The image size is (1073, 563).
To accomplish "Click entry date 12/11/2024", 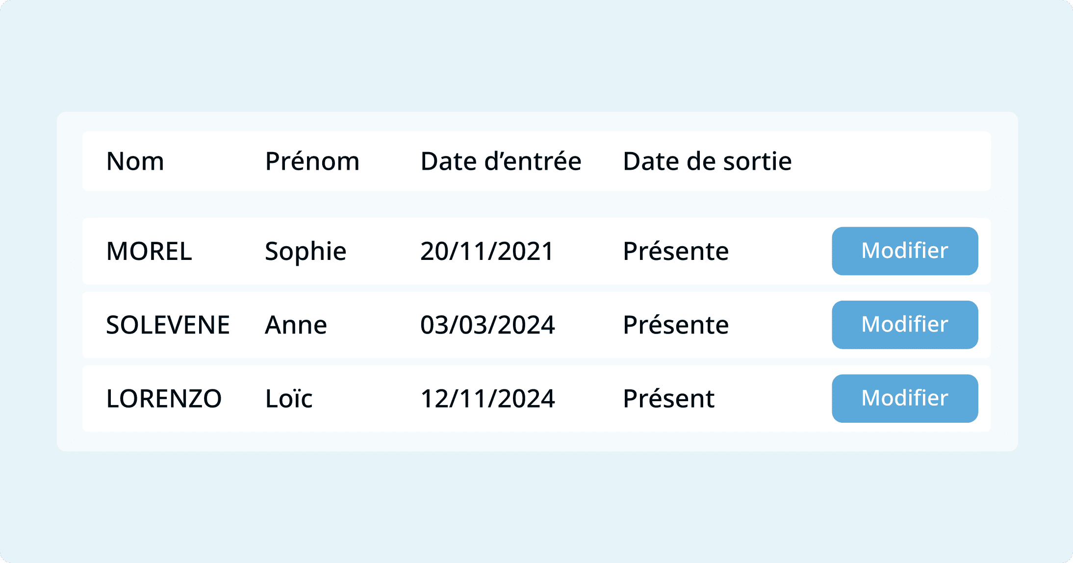I will coord(487,398).
